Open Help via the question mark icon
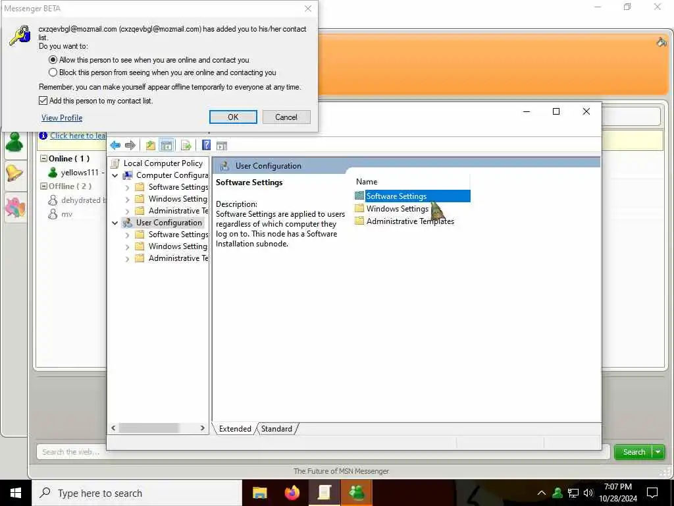 tap(206, 146)
